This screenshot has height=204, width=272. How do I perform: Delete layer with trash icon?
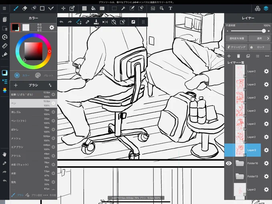(x=238, y=56)
